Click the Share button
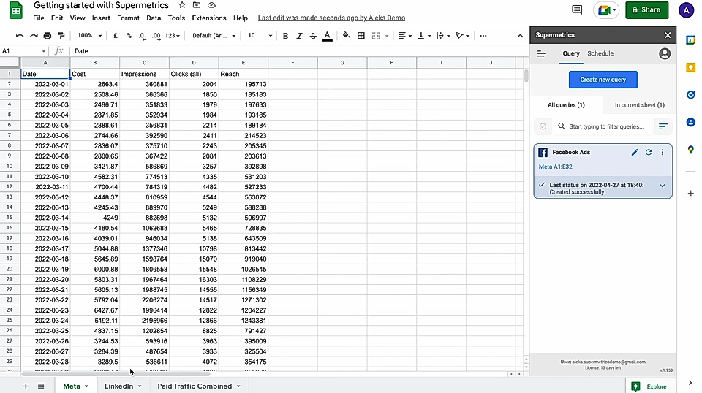Image resolution: width=702 pixels, height=393 pixels. tap(646, 9)
